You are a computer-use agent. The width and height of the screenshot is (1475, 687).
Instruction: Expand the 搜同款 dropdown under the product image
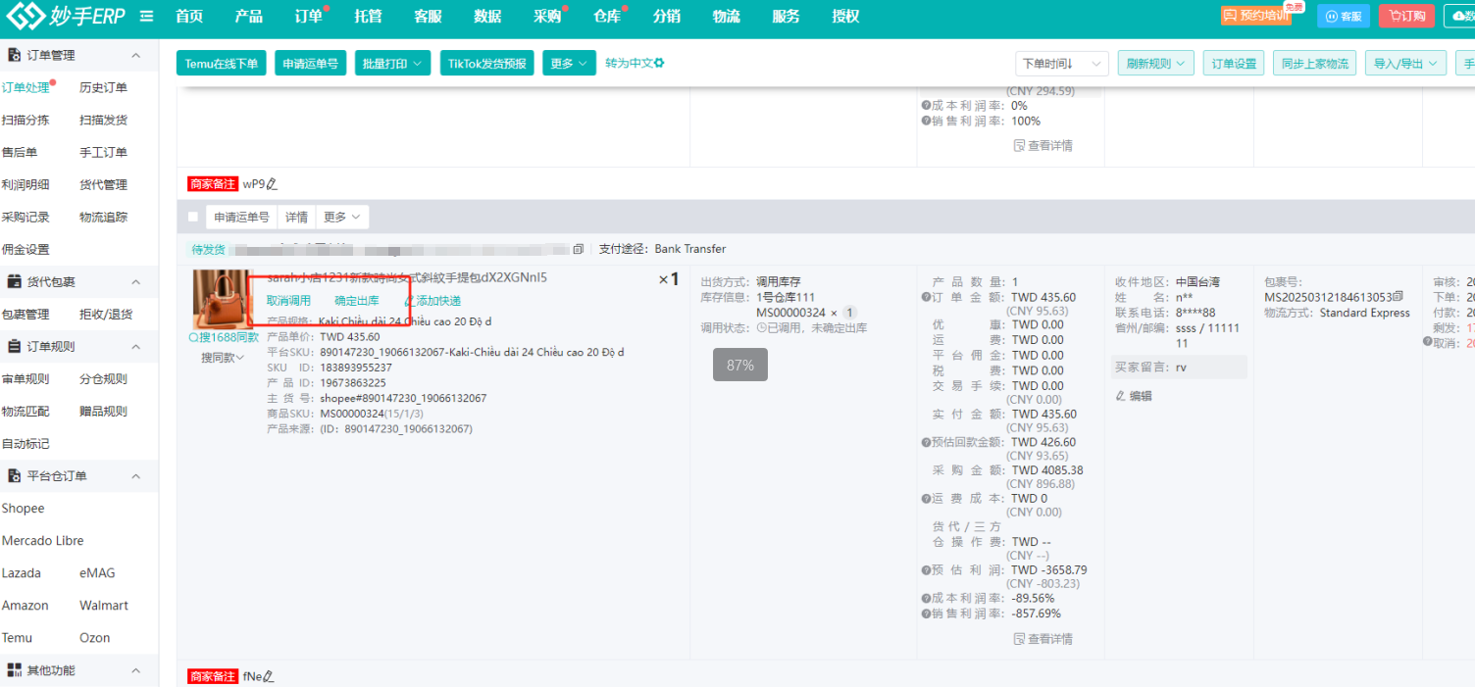coord(223,358)
